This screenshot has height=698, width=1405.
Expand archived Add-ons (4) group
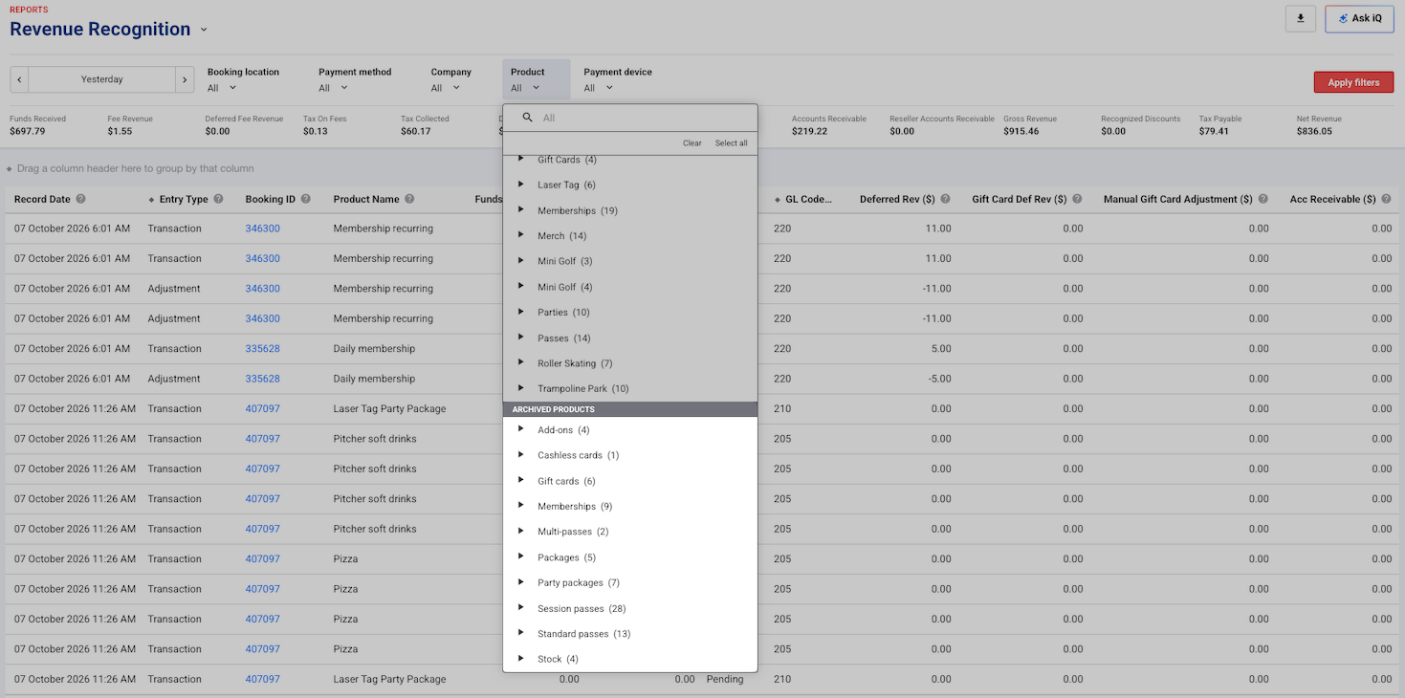[x=520, y=429]
